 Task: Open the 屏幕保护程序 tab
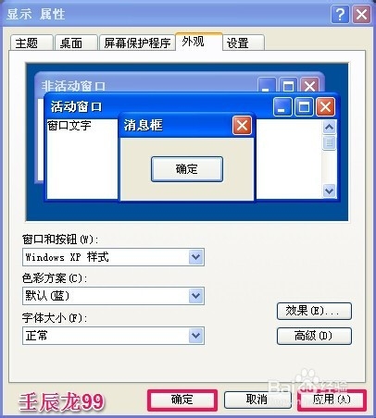pos(137,43)
